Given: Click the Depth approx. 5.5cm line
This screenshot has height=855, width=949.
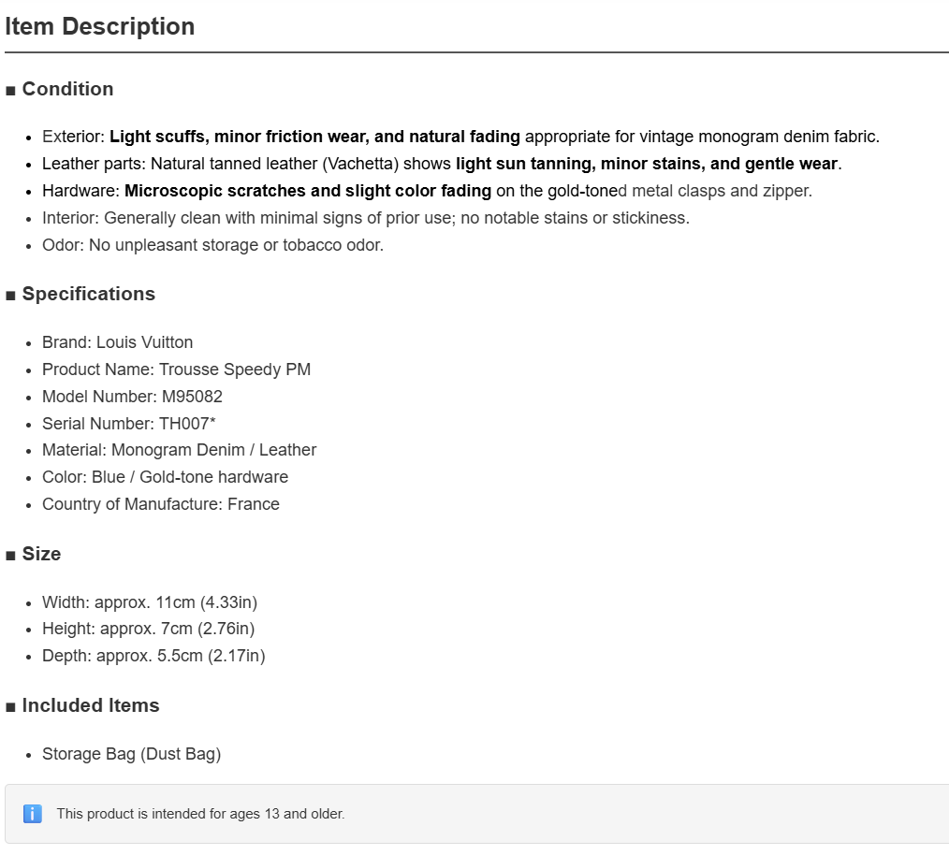Looking at the screenshot, I should tap(153, 656).
